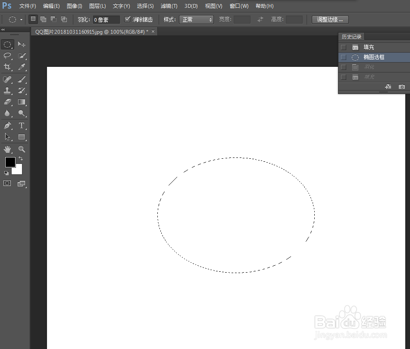This screenshot has width=410, height=349.
Task: Open the 选择(S) menu
Action: tap(145, 6)
